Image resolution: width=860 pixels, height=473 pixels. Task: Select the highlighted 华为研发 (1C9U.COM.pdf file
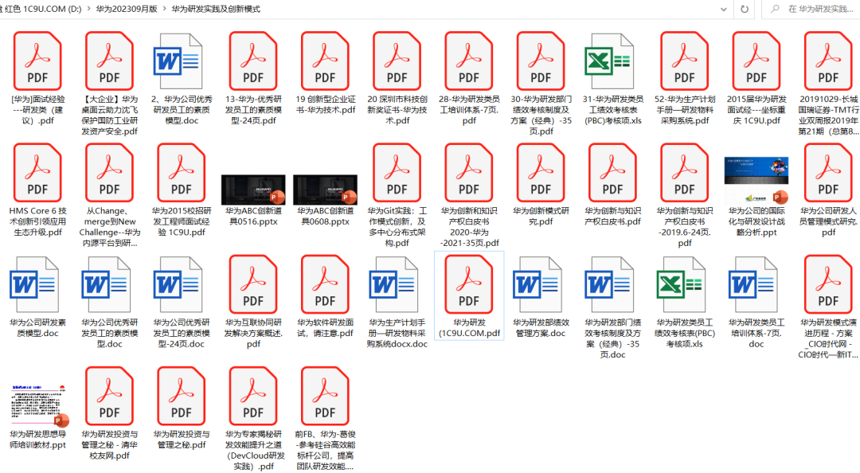pos(469,295)
